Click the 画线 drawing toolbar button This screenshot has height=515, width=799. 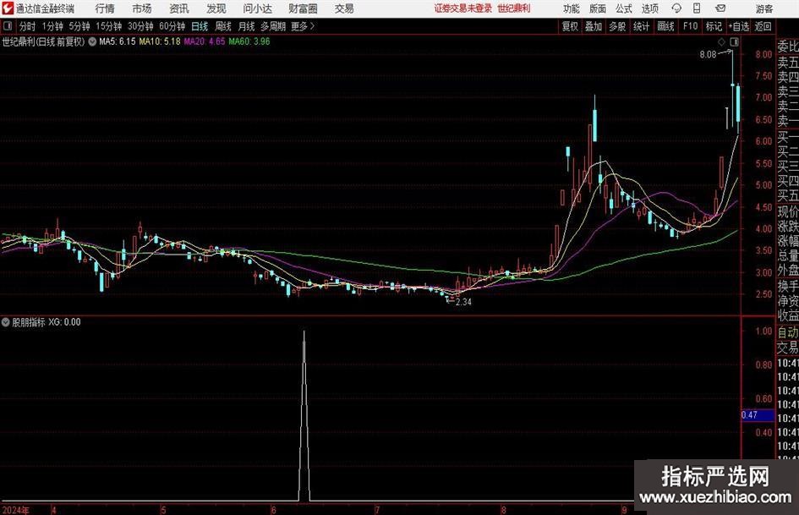(665, 26)
